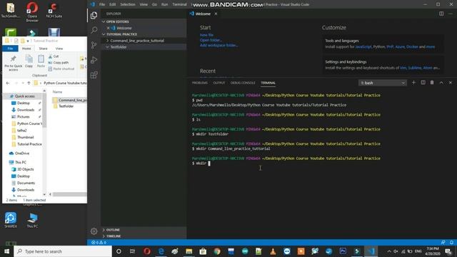
Task: Open notifications bell in status bar
Action: 451,243
